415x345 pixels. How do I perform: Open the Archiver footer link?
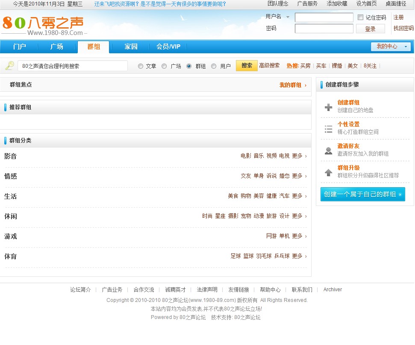[333, 290]
